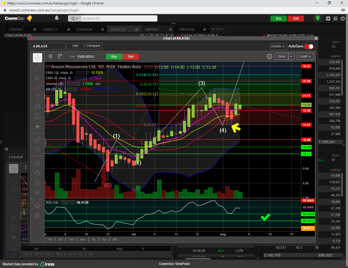
Task: Select the back arrow tool
Action: [38, 127]
